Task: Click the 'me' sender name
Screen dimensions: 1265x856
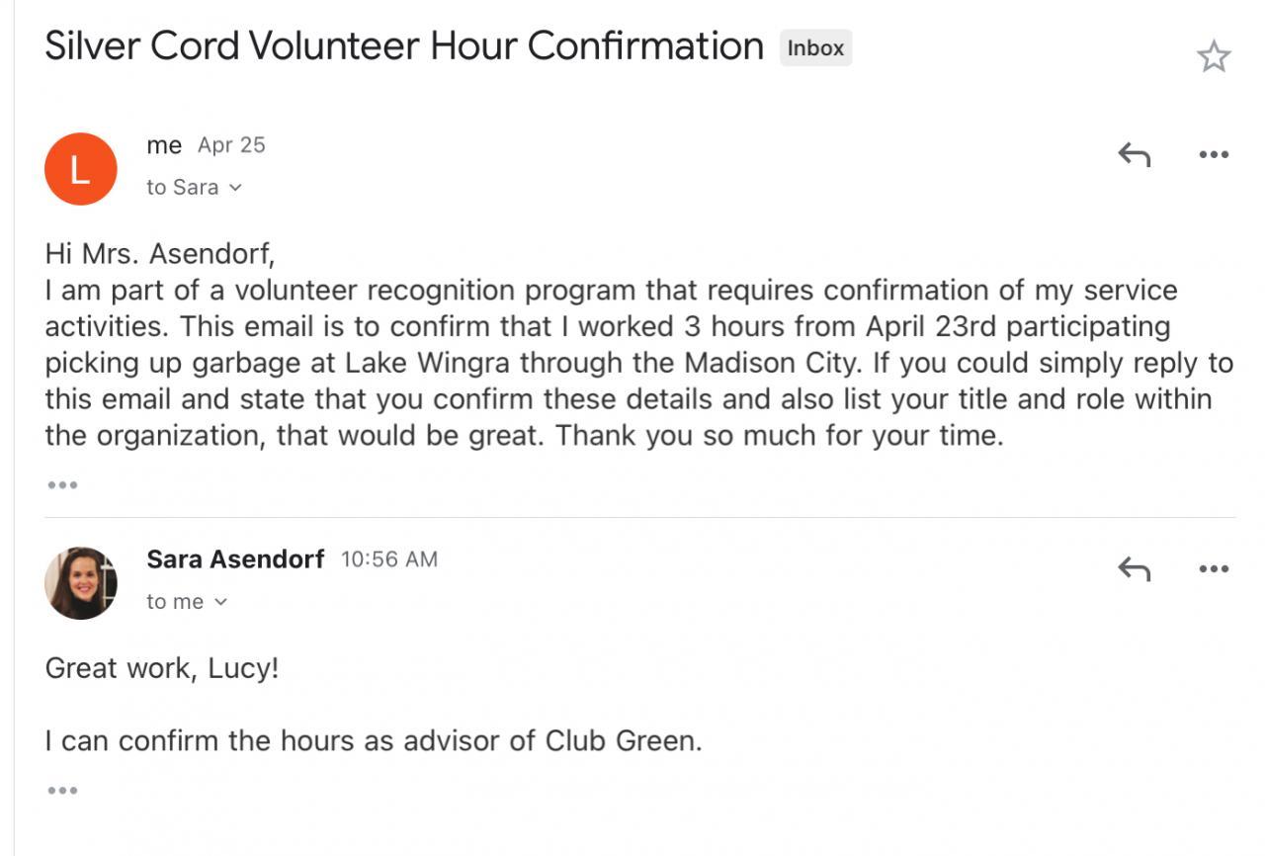Action: 164,145
